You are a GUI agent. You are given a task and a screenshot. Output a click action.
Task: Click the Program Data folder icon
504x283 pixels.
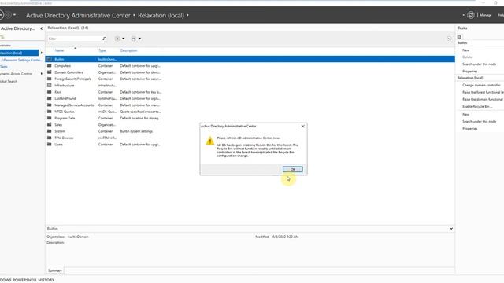pos(49,118)
